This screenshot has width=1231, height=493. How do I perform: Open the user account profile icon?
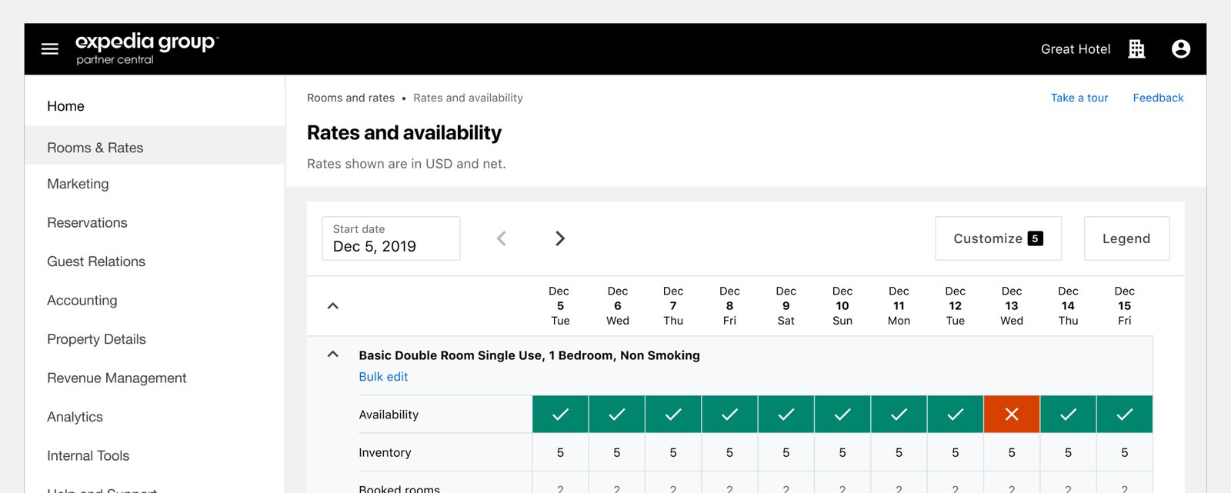click(x=1181, y=49)
